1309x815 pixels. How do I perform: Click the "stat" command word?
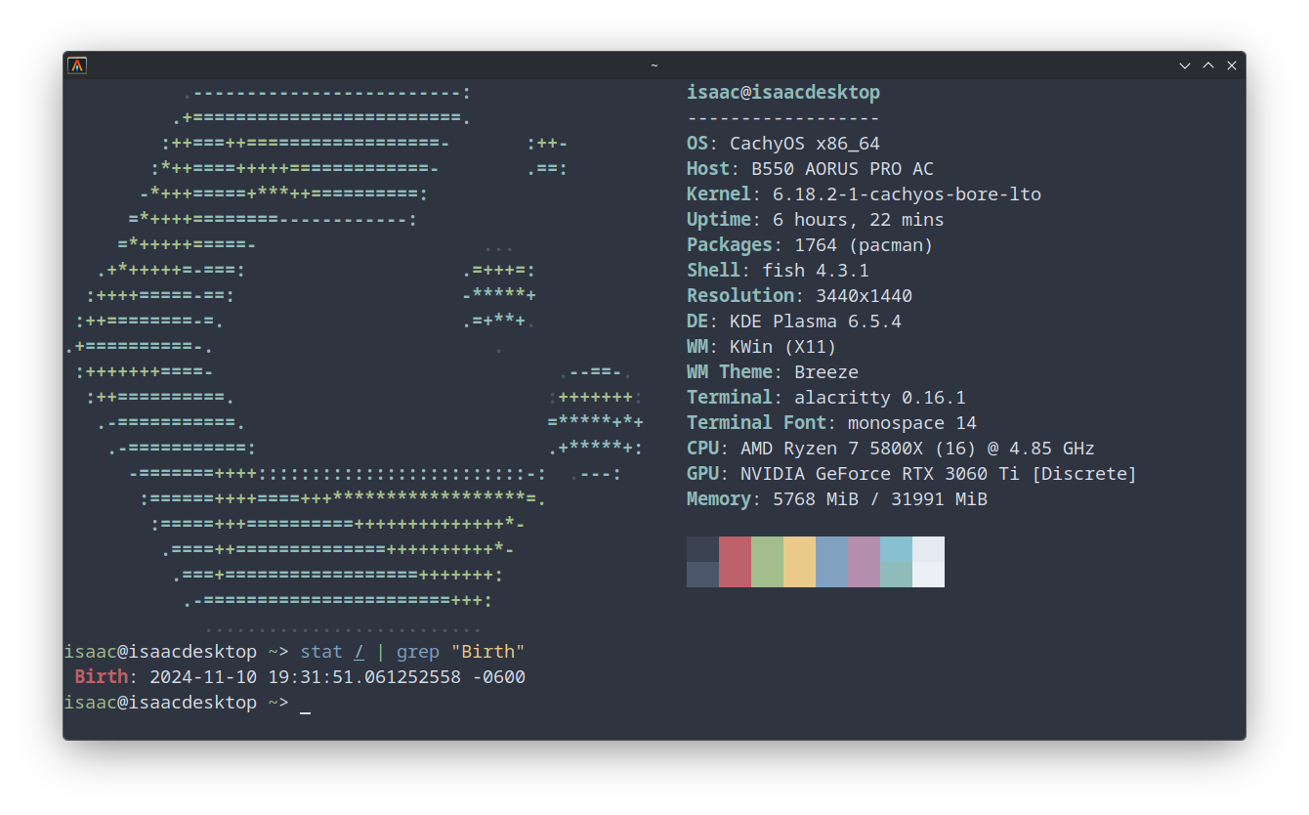click(321, 652)
